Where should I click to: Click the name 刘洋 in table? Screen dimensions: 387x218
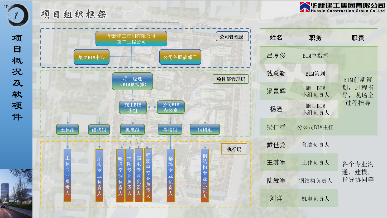[276, 198]
